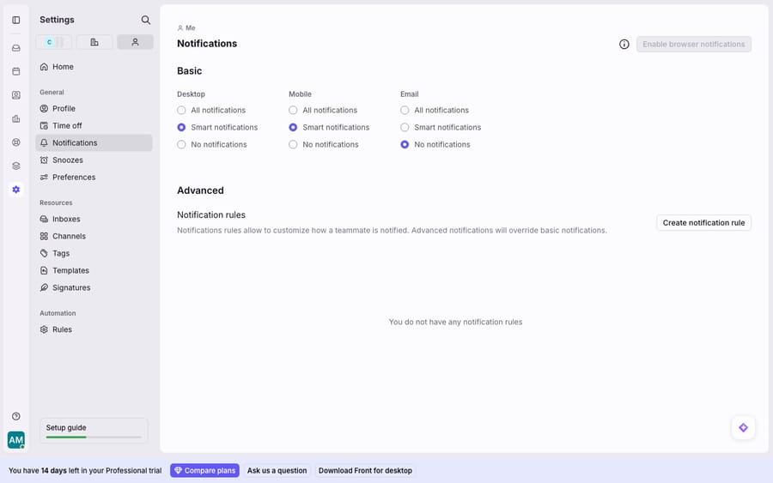
Task: Collapse the sidebar panel icon
Action: tap(15, 21)
